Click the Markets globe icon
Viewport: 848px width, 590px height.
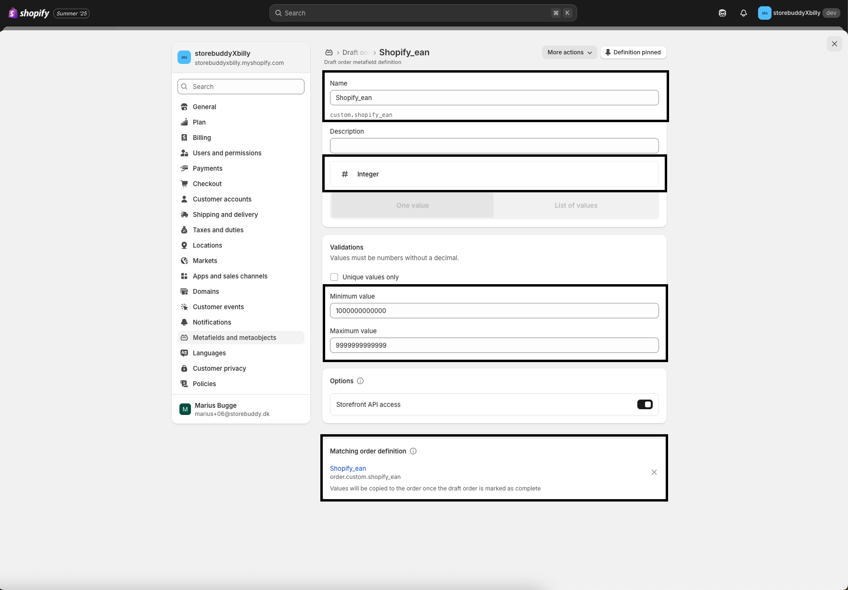coord(184,261)
